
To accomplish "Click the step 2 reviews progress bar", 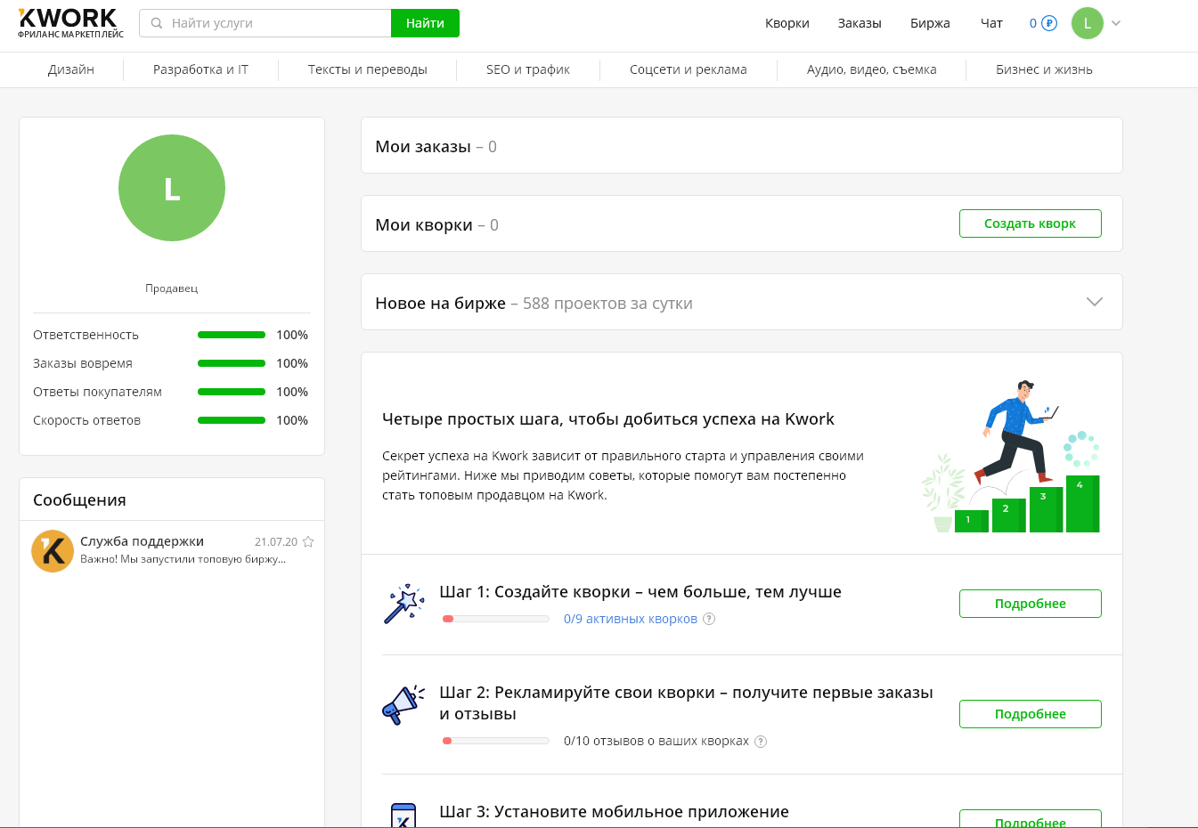I will tap(496, 741).
